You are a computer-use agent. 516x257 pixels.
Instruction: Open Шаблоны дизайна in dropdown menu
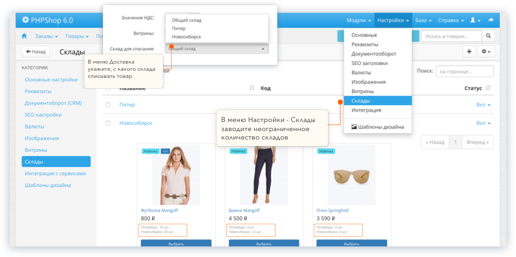pyautogui.click(x=377, y=127)
